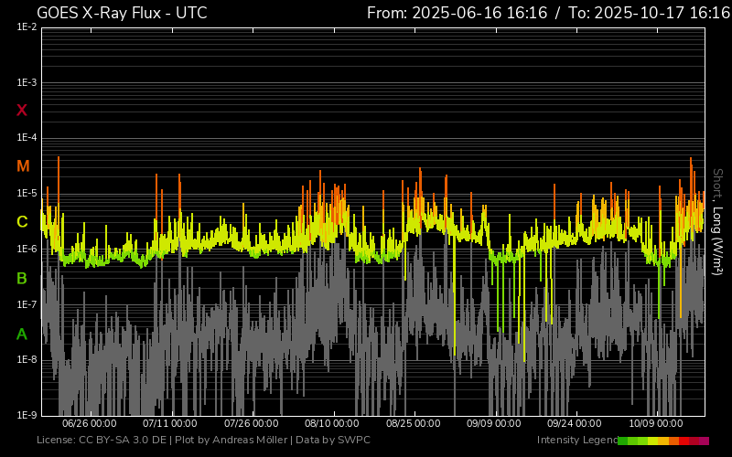This screenshot has height=457, width=732.
Task: Click the To date 2025-10-17 16:16
Action: (x=655, y=13)
